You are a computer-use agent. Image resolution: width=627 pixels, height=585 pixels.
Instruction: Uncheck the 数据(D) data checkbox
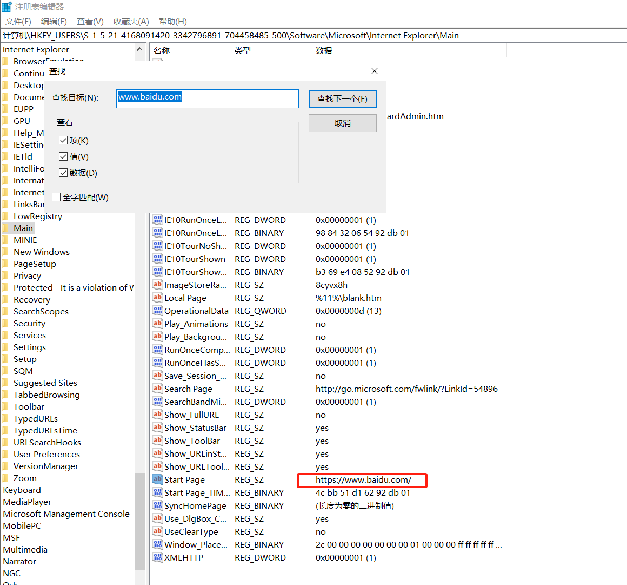point(63,173)
